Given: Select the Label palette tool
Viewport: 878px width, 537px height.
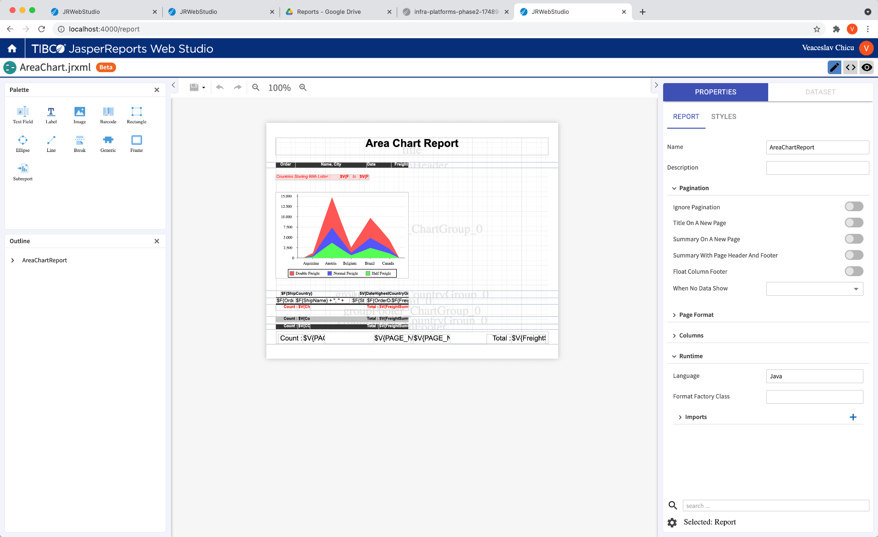Looking at the screenshot, I should point(51,115).
